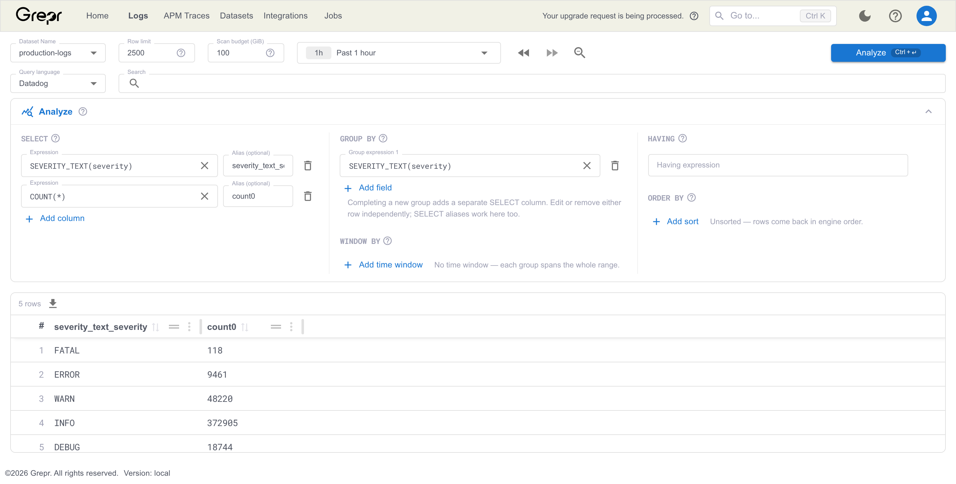Download the results rows
This screenshot has width=956, height=484.
pyautogui.click(x=53, y=304)
